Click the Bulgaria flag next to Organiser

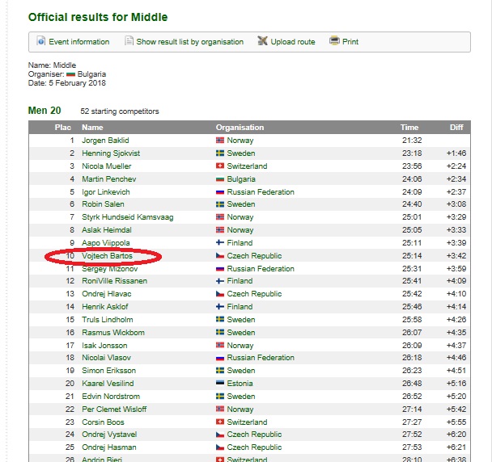point(70,73)
